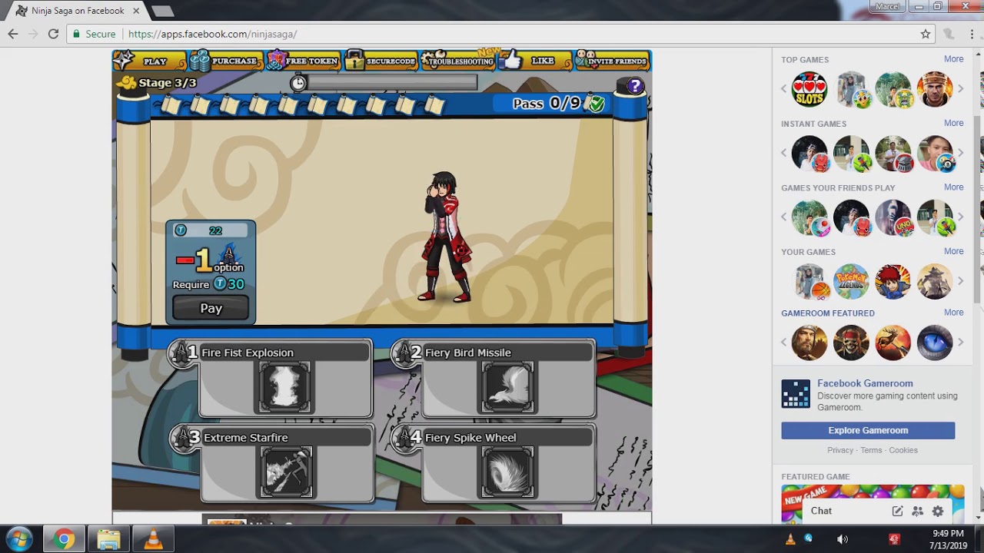Show next Instant Games with right chevron
This screenshot has height=553, width=984.
click(960, 153)
